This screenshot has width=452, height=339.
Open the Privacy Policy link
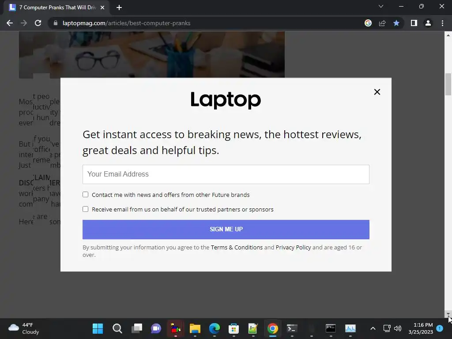[x=293, y=247]
